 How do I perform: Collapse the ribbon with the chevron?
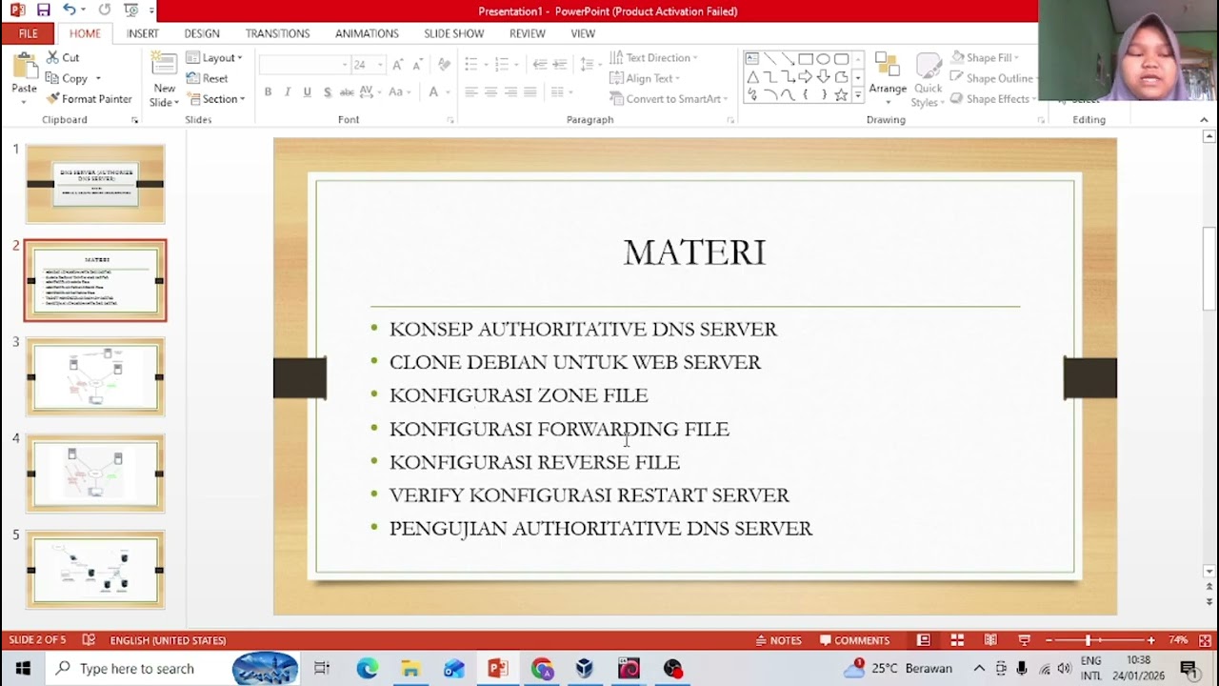point(1204,120)
